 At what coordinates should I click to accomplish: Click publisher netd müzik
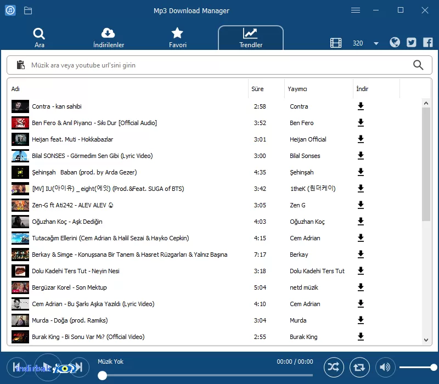coord(304,287)
